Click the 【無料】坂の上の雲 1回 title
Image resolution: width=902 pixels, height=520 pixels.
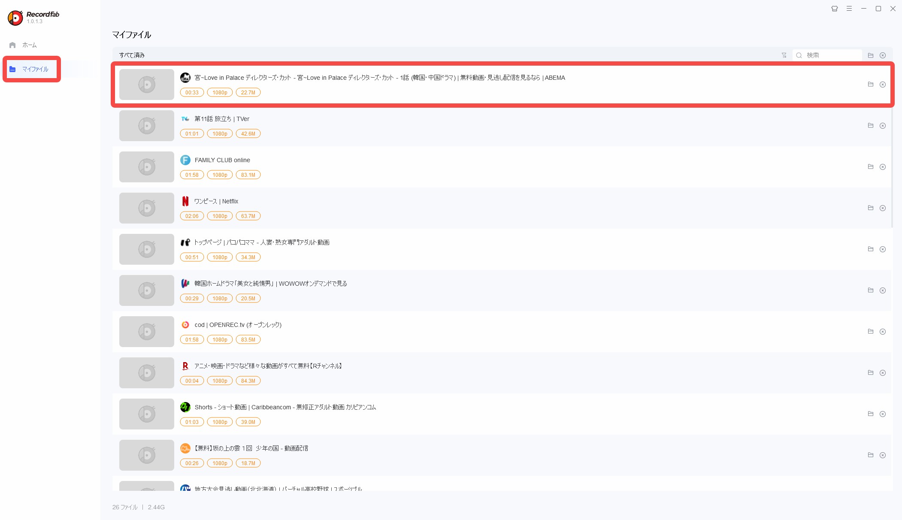click(251, 448)
